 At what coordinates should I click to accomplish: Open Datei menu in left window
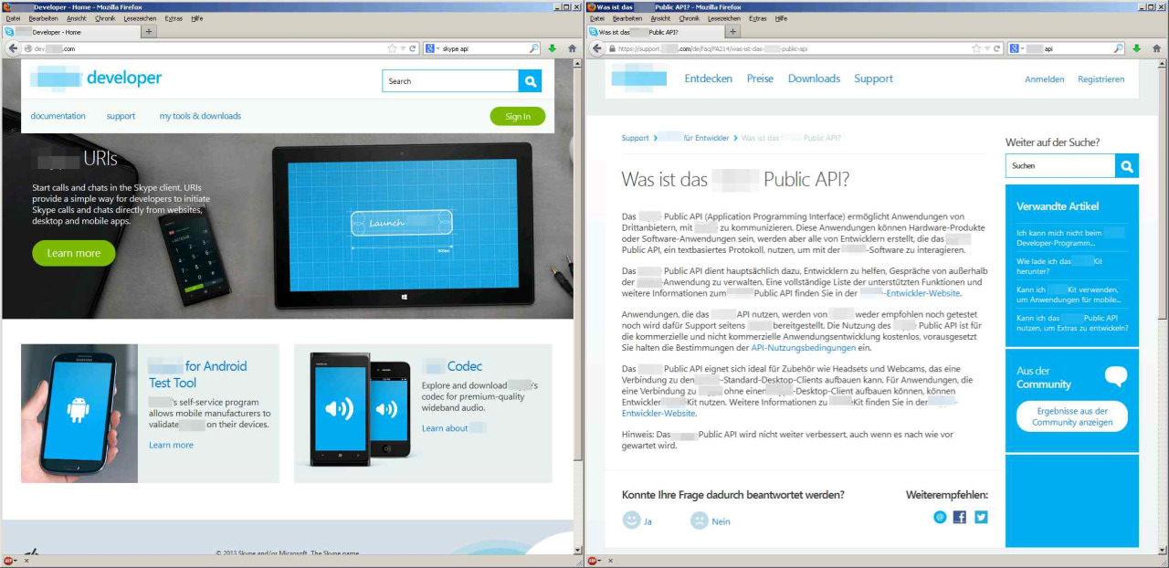click(x=13, y=18)
